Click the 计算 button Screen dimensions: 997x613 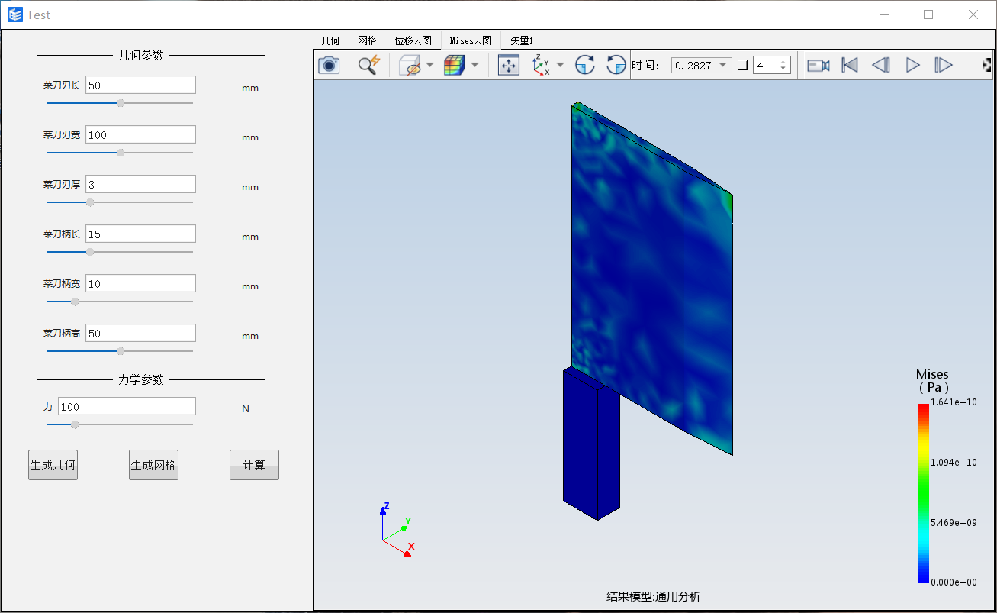pyautogui.click(x=254, y=465)
